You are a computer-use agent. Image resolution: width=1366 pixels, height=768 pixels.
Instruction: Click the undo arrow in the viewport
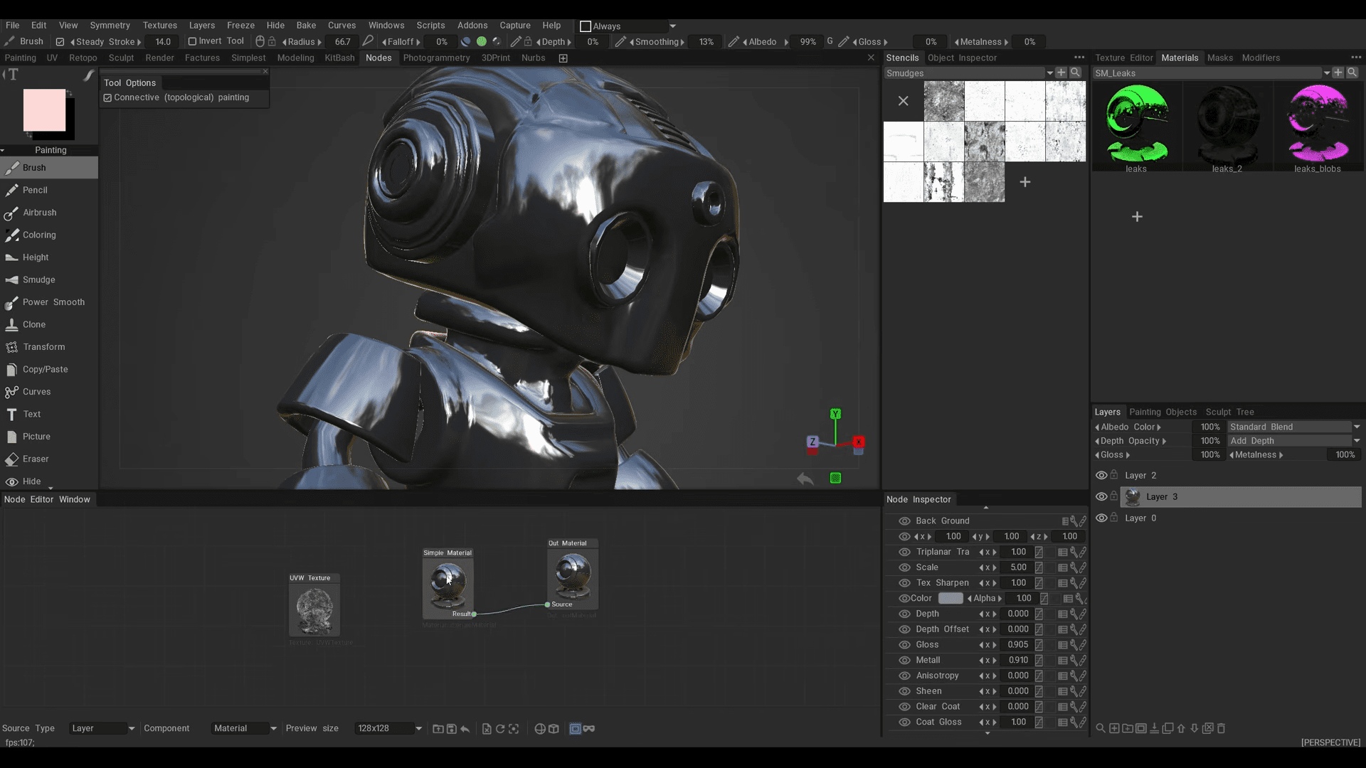[805, 479]
